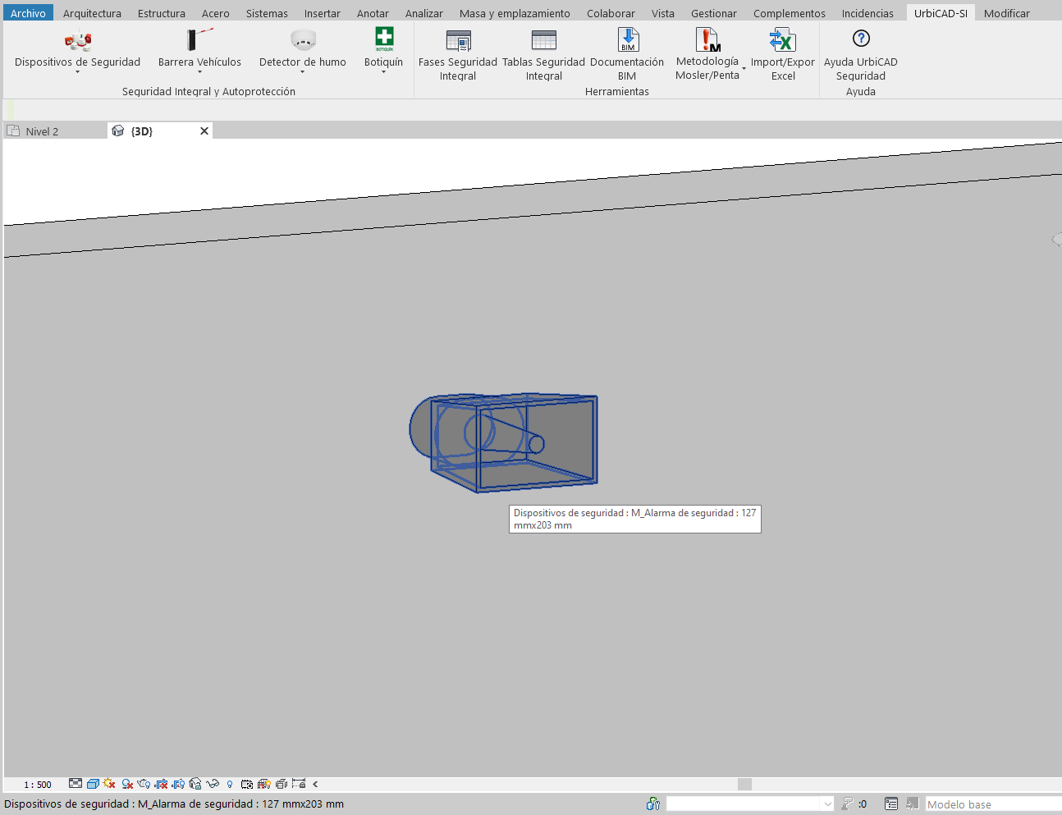
Task: Open the Archivo file menu
Action: click(x=28, y=13)
